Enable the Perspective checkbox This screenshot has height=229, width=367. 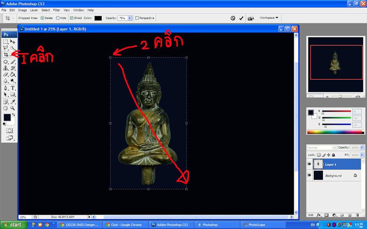[137, 18]
